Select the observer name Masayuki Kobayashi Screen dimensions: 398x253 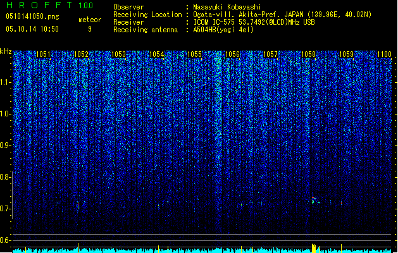click(227, 7)
